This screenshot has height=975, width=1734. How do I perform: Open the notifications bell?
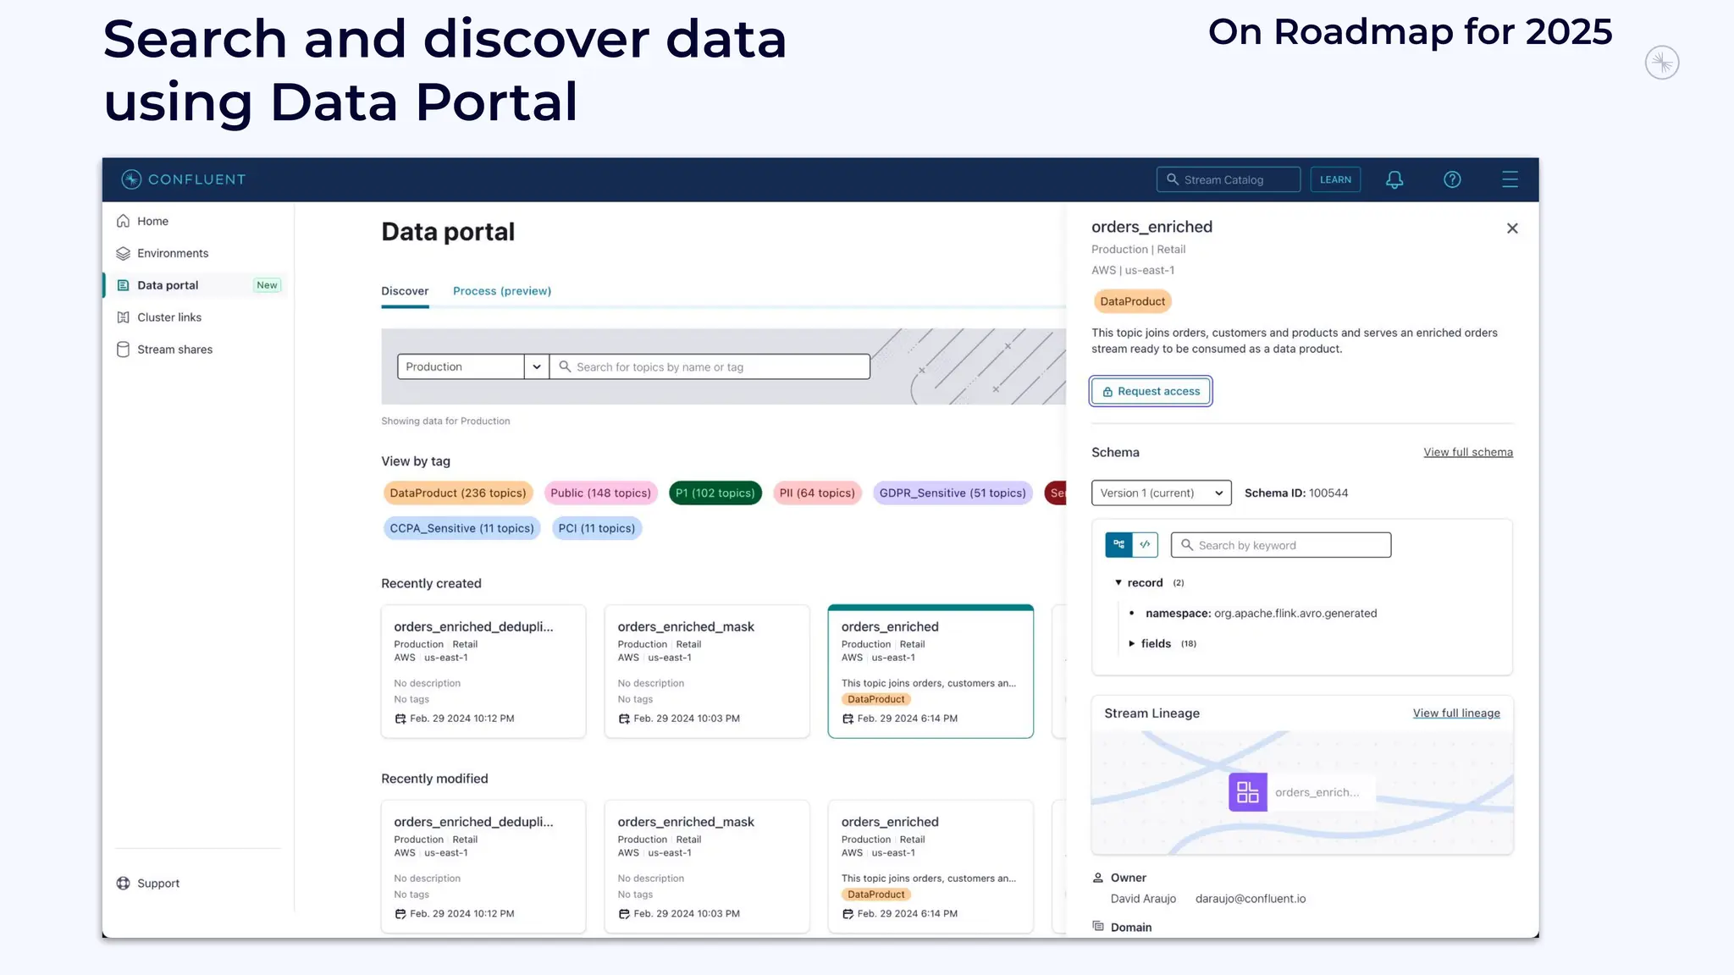[1394, 179]
